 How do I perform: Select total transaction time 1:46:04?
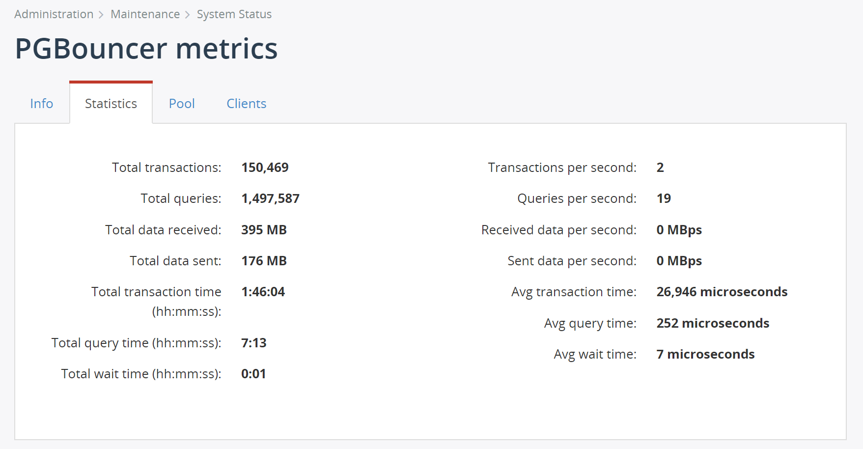[x=263, y=292]
